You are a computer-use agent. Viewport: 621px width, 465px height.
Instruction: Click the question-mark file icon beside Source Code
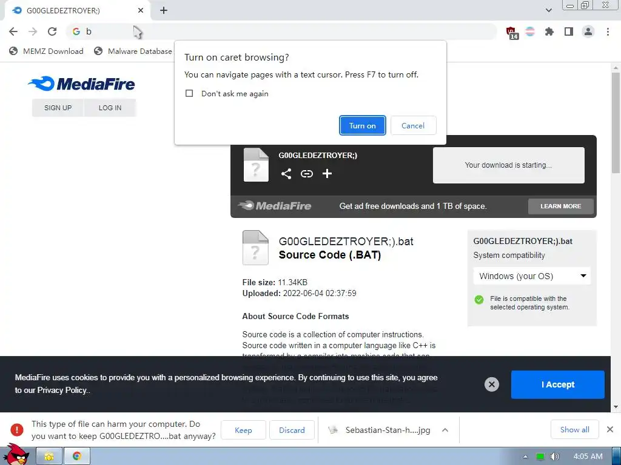[x=255, y=248]
